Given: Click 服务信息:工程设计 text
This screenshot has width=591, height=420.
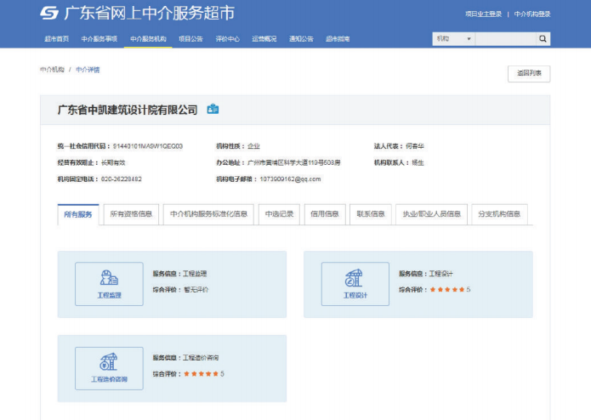Looking at the screenshot, I should pyautogui.click(x=426, y=274).
